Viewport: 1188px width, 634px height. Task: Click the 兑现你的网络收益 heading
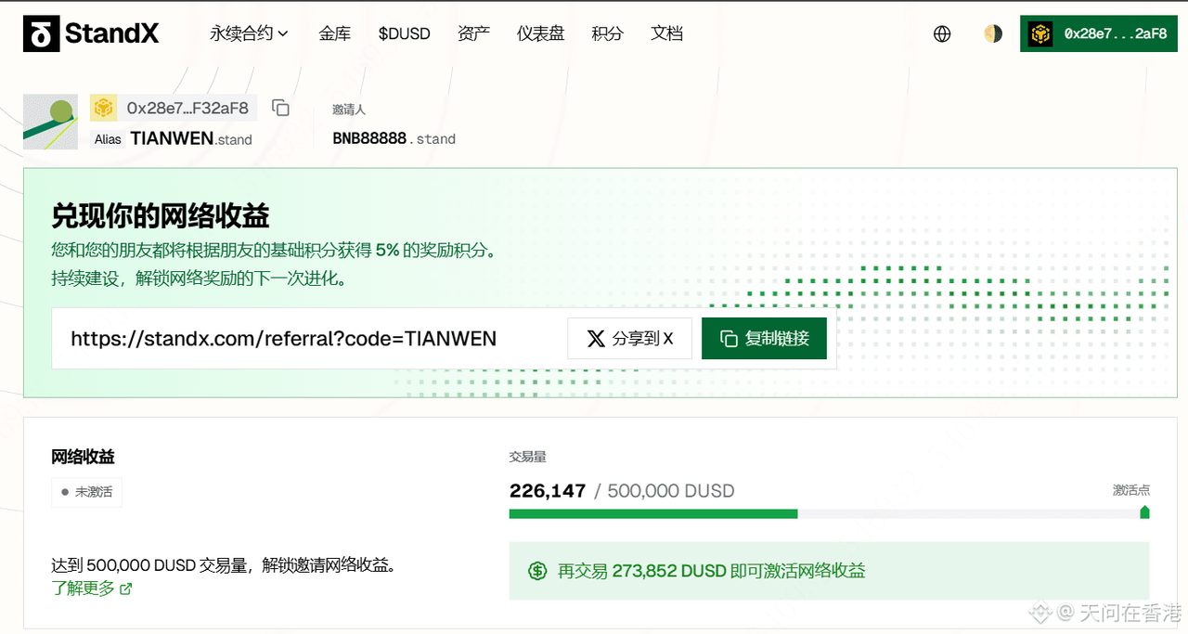[161, 216]
